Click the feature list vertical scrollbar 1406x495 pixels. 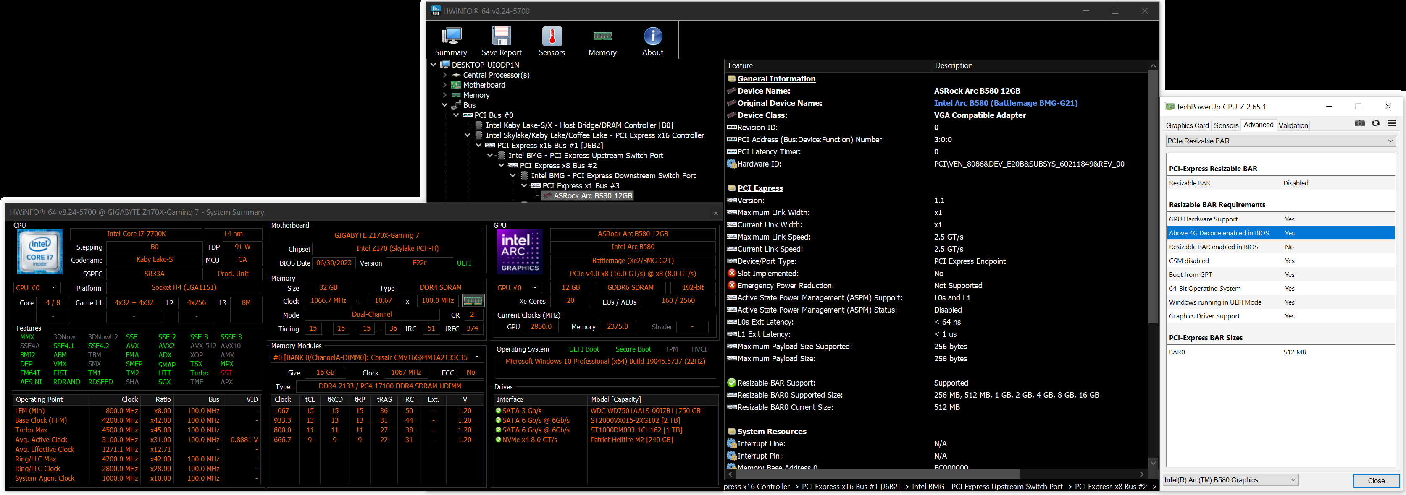pyautogui.click(x=1153, y=196)
